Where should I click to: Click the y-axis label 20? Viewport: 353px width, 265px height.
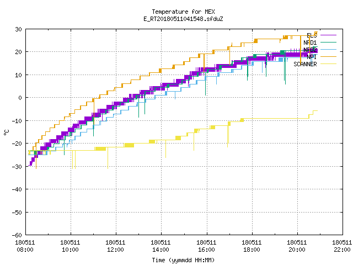18,52
